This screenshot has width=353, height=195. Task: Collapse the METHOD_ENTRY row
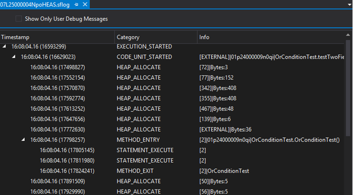click(23, 140)
